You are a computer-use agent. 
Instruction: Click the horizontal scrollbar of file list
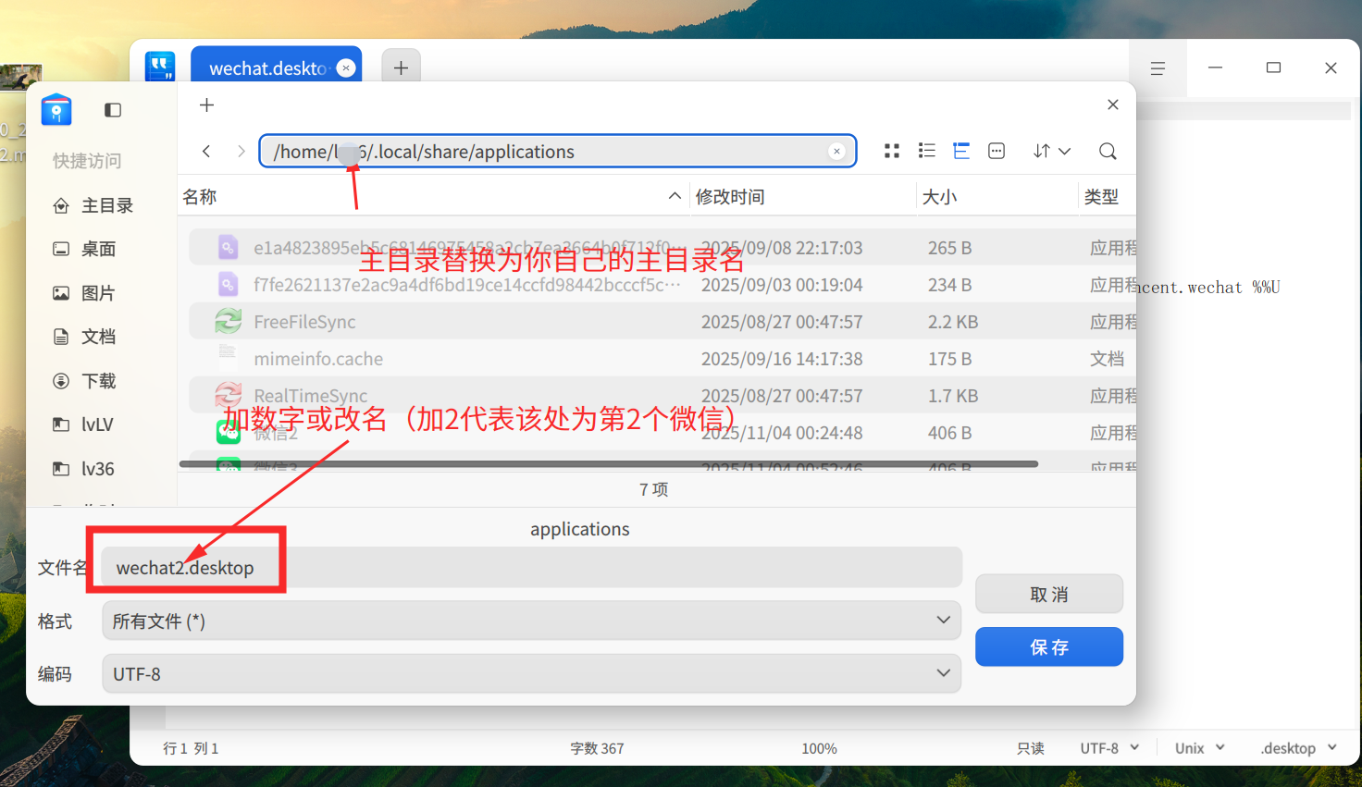[609, 463]
